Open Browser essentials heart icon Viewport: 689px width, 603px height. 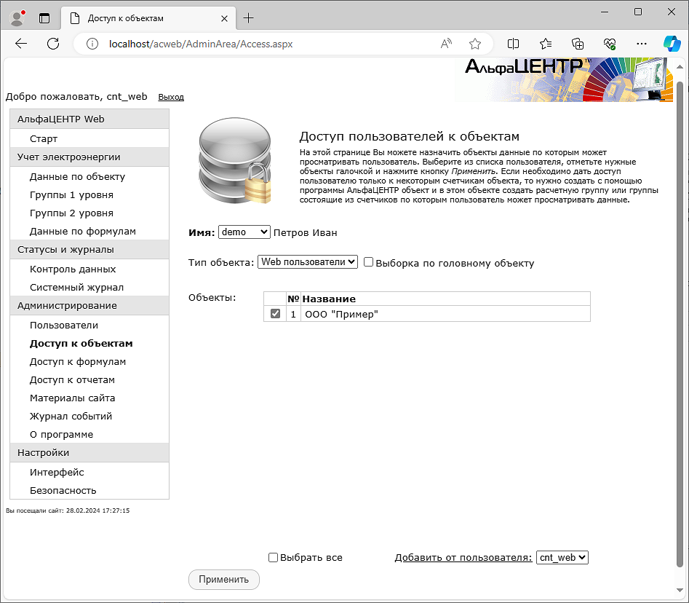tap(610, 44)
